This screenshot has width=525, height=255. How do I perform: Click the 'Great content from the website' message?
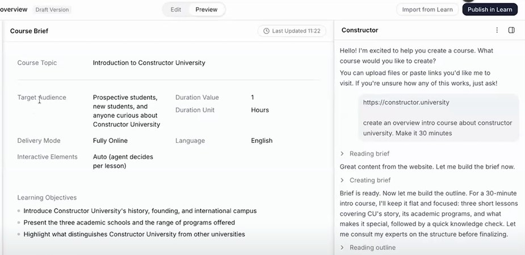click(x=427, y=167)
